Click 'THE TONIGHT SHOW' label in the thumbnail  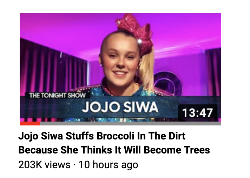tap(58, 95)
